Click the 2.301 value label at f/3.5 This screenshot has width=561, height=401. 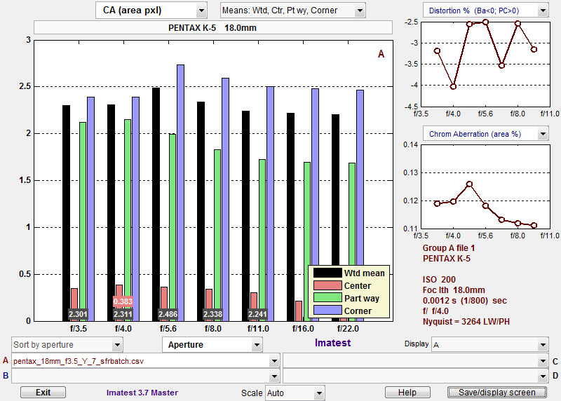point(78,315)
